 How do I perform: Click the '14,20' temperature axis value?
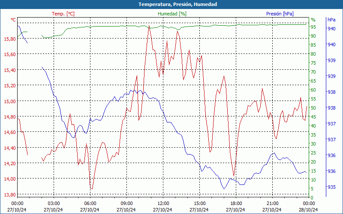click(9, 163)
